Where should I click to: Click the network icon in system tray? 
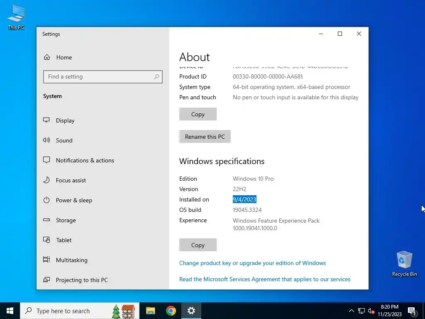pyautogui.click(x=361, y=311)
